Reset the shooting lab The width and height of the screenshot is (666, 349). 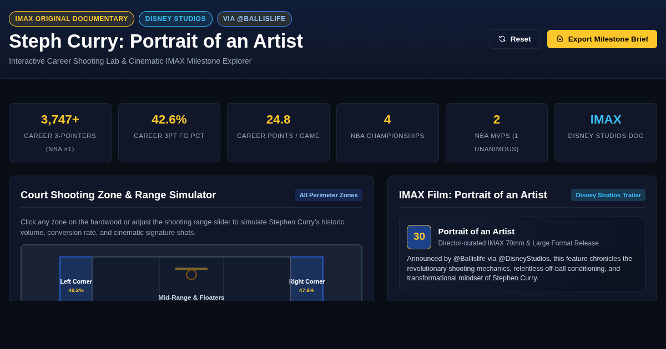(x=514, y=39)
